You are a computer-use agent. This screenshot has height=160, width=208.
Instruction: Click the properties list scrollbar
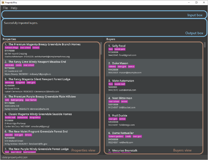point(101,48)
